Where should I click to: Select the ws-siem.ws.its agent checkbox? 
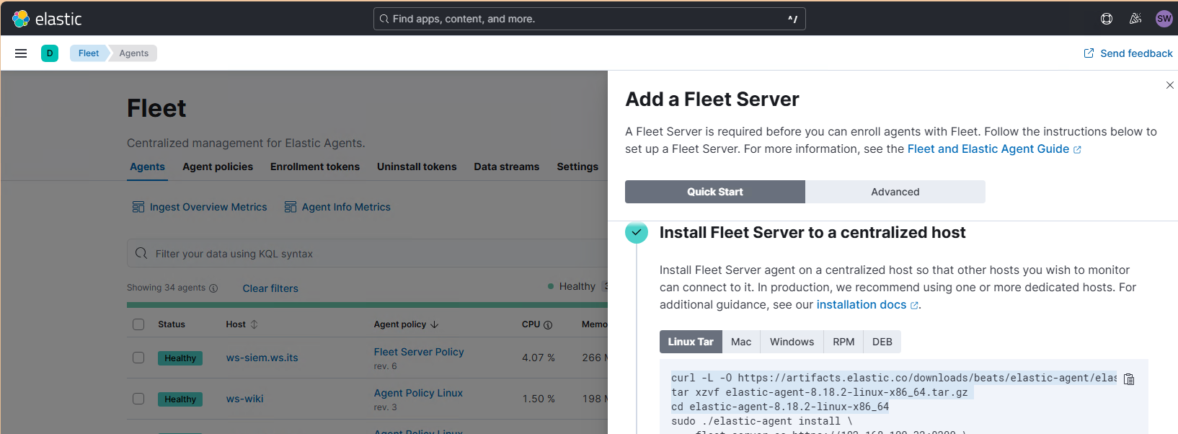click(138, 358)
